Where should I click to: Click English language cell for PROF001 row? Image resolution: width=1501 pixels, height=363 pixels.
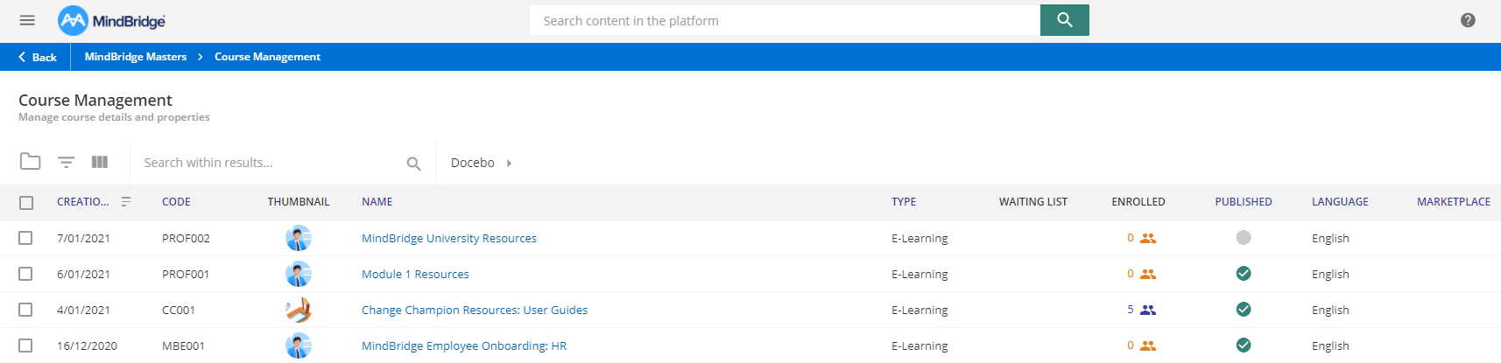[1330, 274]
